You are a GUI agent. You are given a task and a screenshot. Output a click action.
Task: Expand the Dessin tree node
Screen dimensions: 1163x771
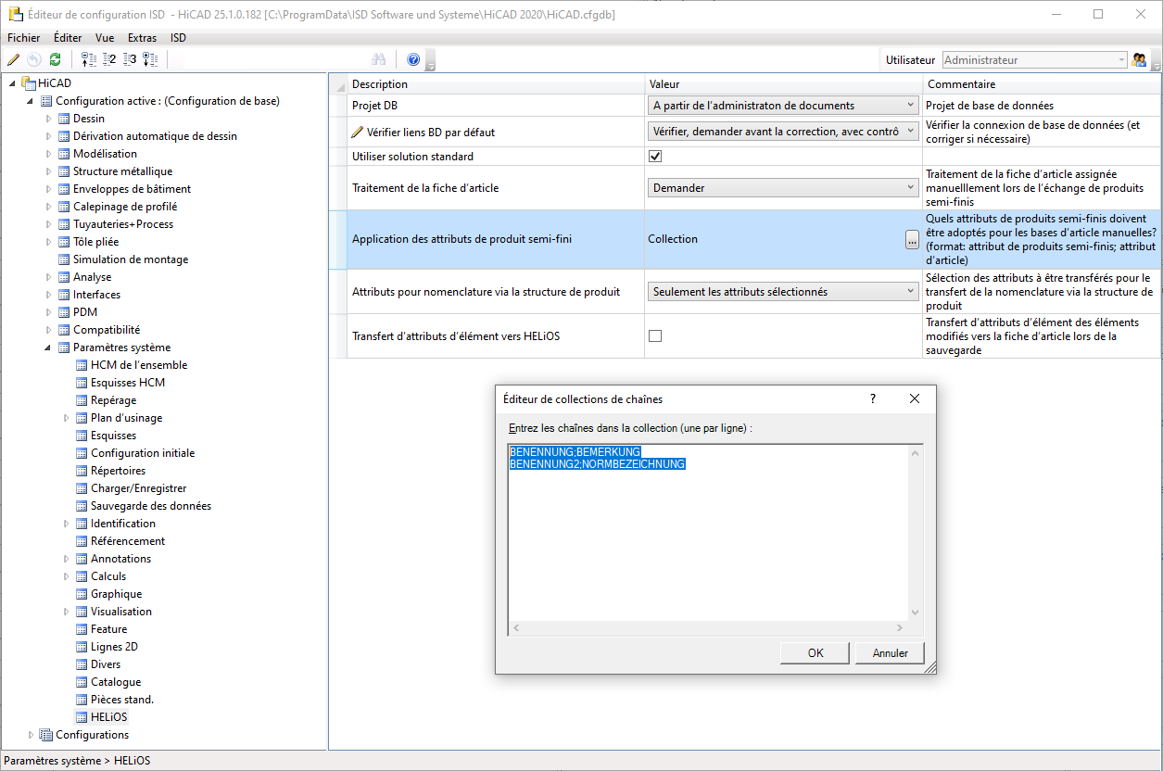click(49, 119)
